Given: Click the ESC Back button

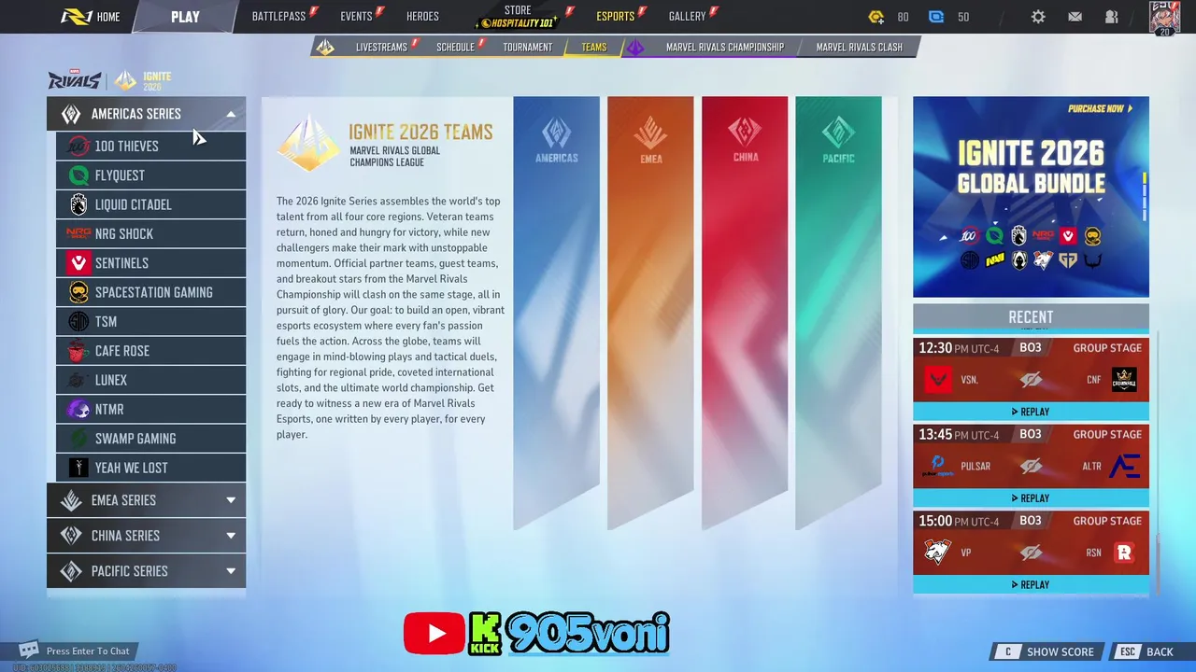Looking at the screenshot, I should coord(1146,651).
